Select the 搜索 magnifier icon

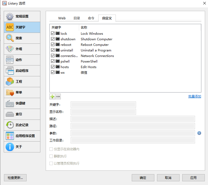(10, 38)
